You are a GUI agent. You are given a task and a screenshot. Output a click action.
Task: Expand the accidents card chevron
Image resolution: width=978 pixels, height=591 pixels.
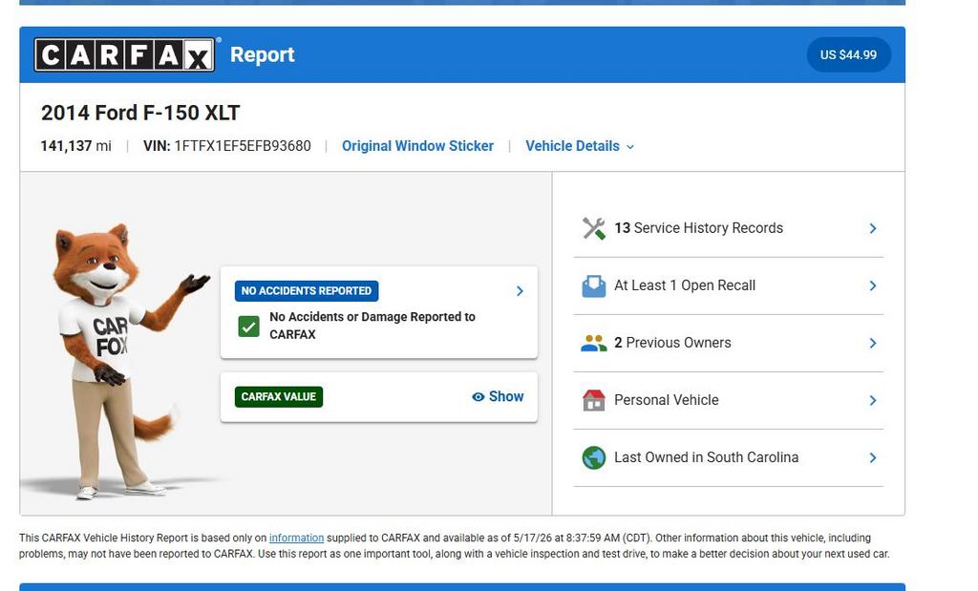(x=520, y=291)
